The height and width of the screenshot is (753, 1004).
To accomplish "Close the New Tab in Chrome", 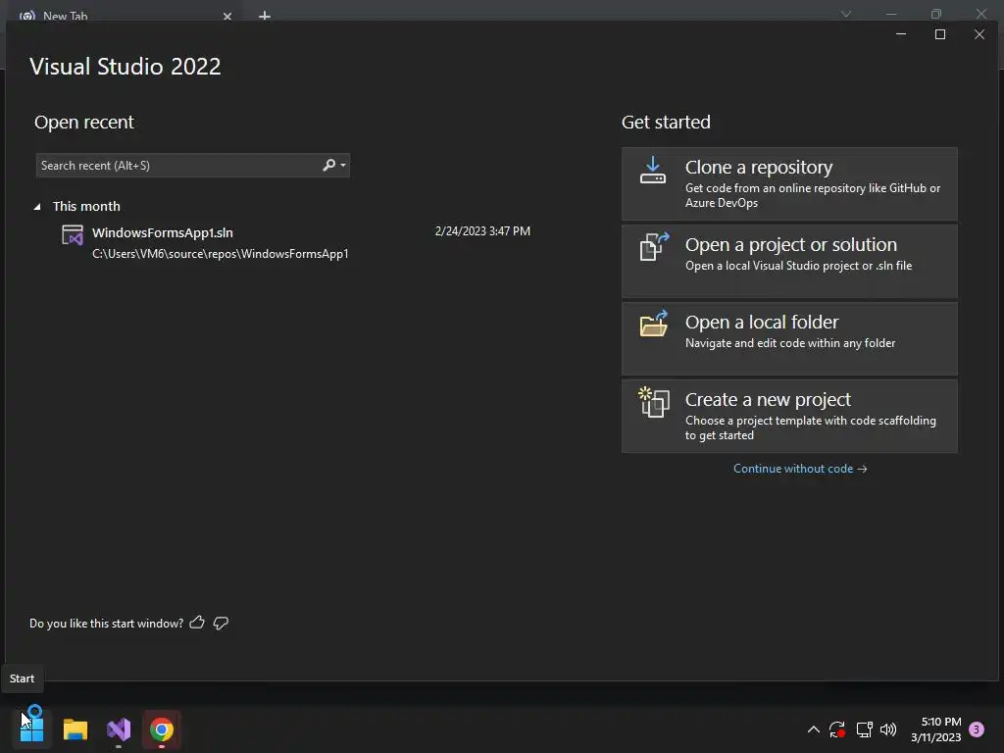I will (227, 16).
